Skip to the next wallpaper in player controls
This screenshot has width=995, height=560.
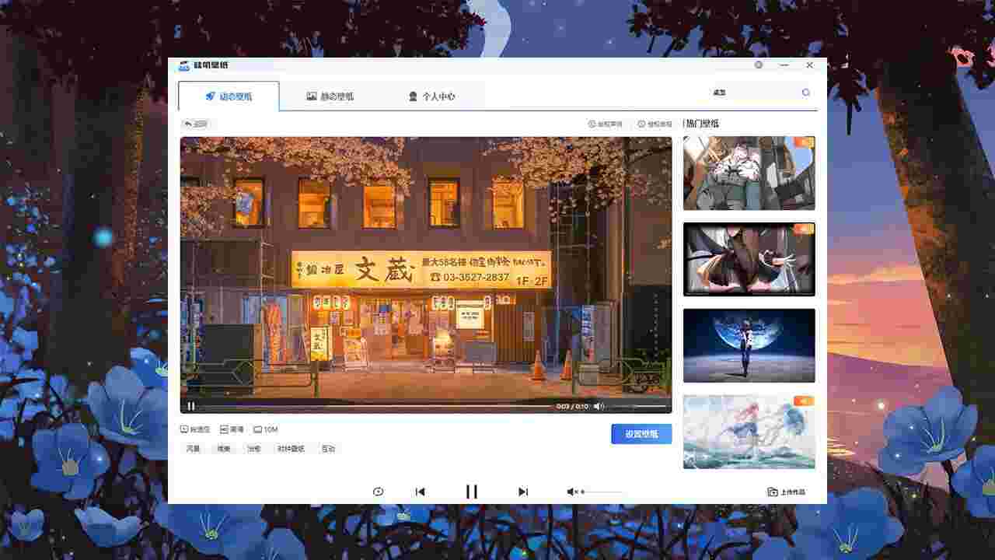coord(522,491)
